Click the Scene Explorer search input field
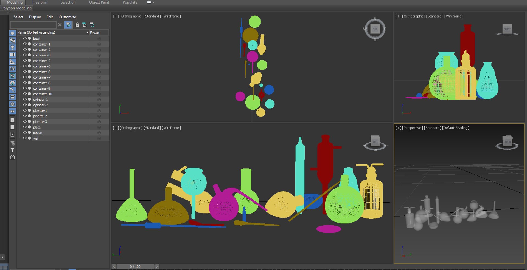527x270 pixels. pyautogui.click(x=33, y=25)
